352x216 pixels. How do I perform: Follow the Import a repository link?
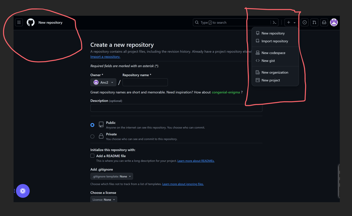[105, 57]
